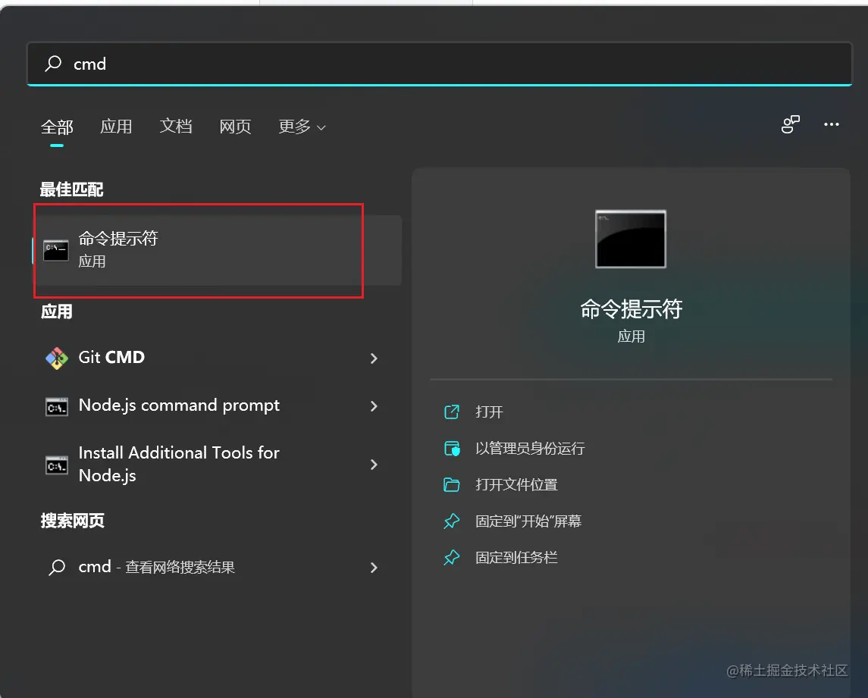Click the web search magnifier icon beside cmd
Image resolution: width=868 pixels, height=698 pixels.
pos(57,567)
